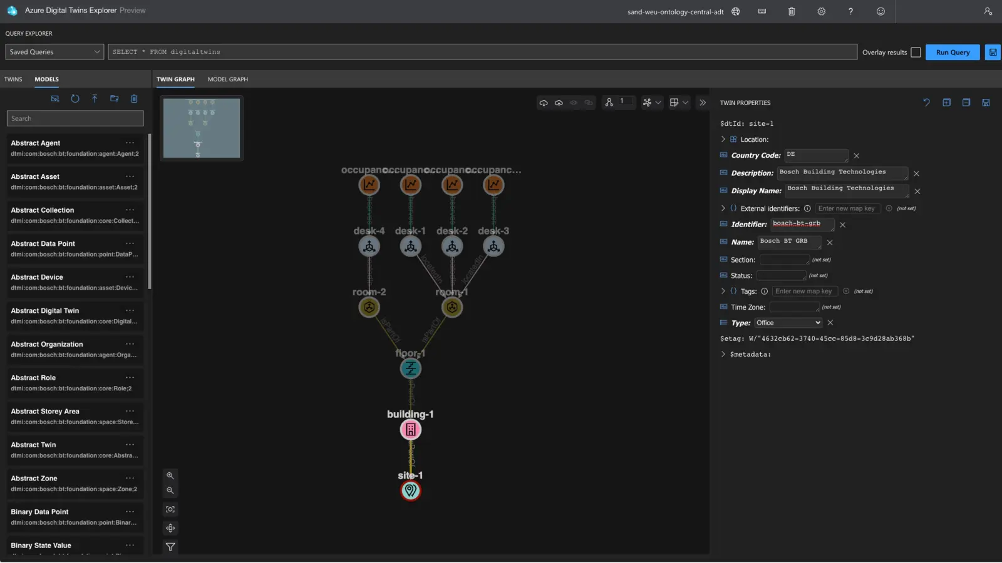The width and height of the screenshot is (1002, 563).
Task: Click the Run Query button
Action: 953,53
